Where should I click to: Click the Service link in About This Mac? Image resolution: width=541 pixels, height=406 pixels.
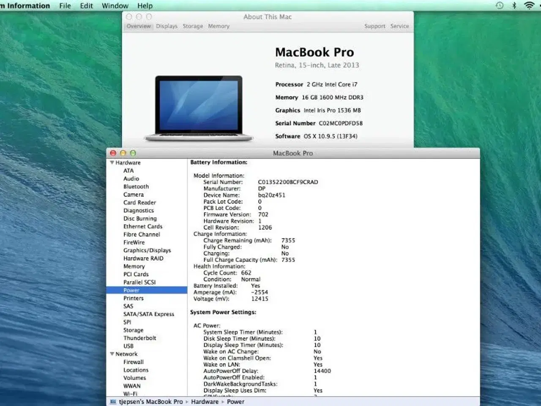pyautogui.click(x=399, y=26)
